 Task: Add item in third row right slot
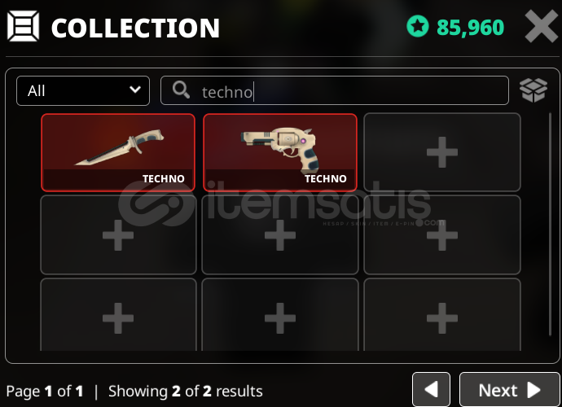coord(442,315)
